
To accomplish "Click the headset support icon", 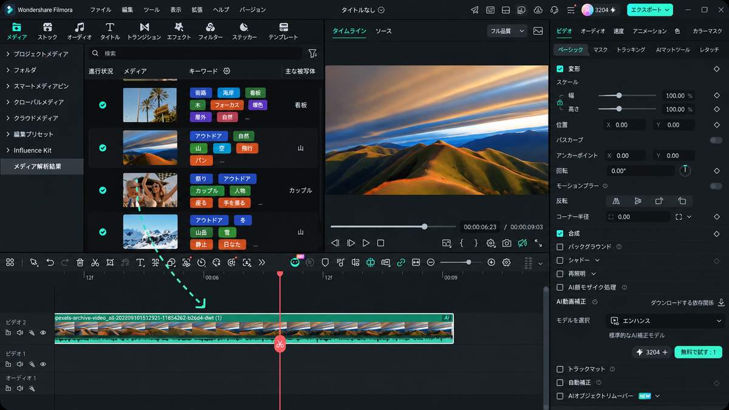I will (554, 10).
